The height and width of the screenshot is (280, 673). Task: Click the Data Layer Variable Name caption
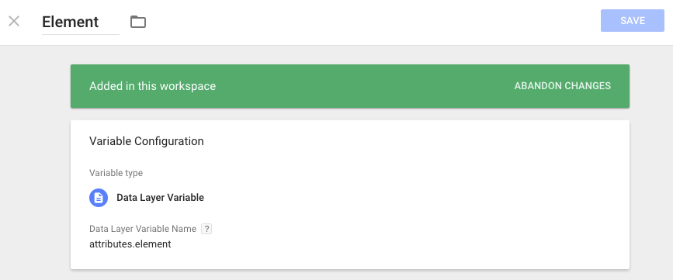point(143,229)
